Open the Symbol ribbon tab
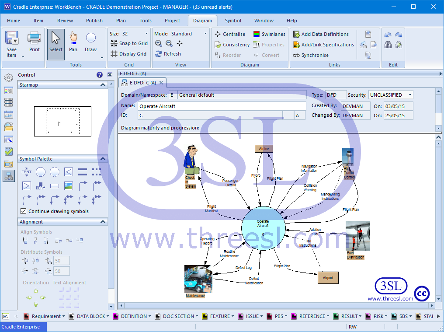Screen dimensions: 444x332 click(x=233, y=21)
